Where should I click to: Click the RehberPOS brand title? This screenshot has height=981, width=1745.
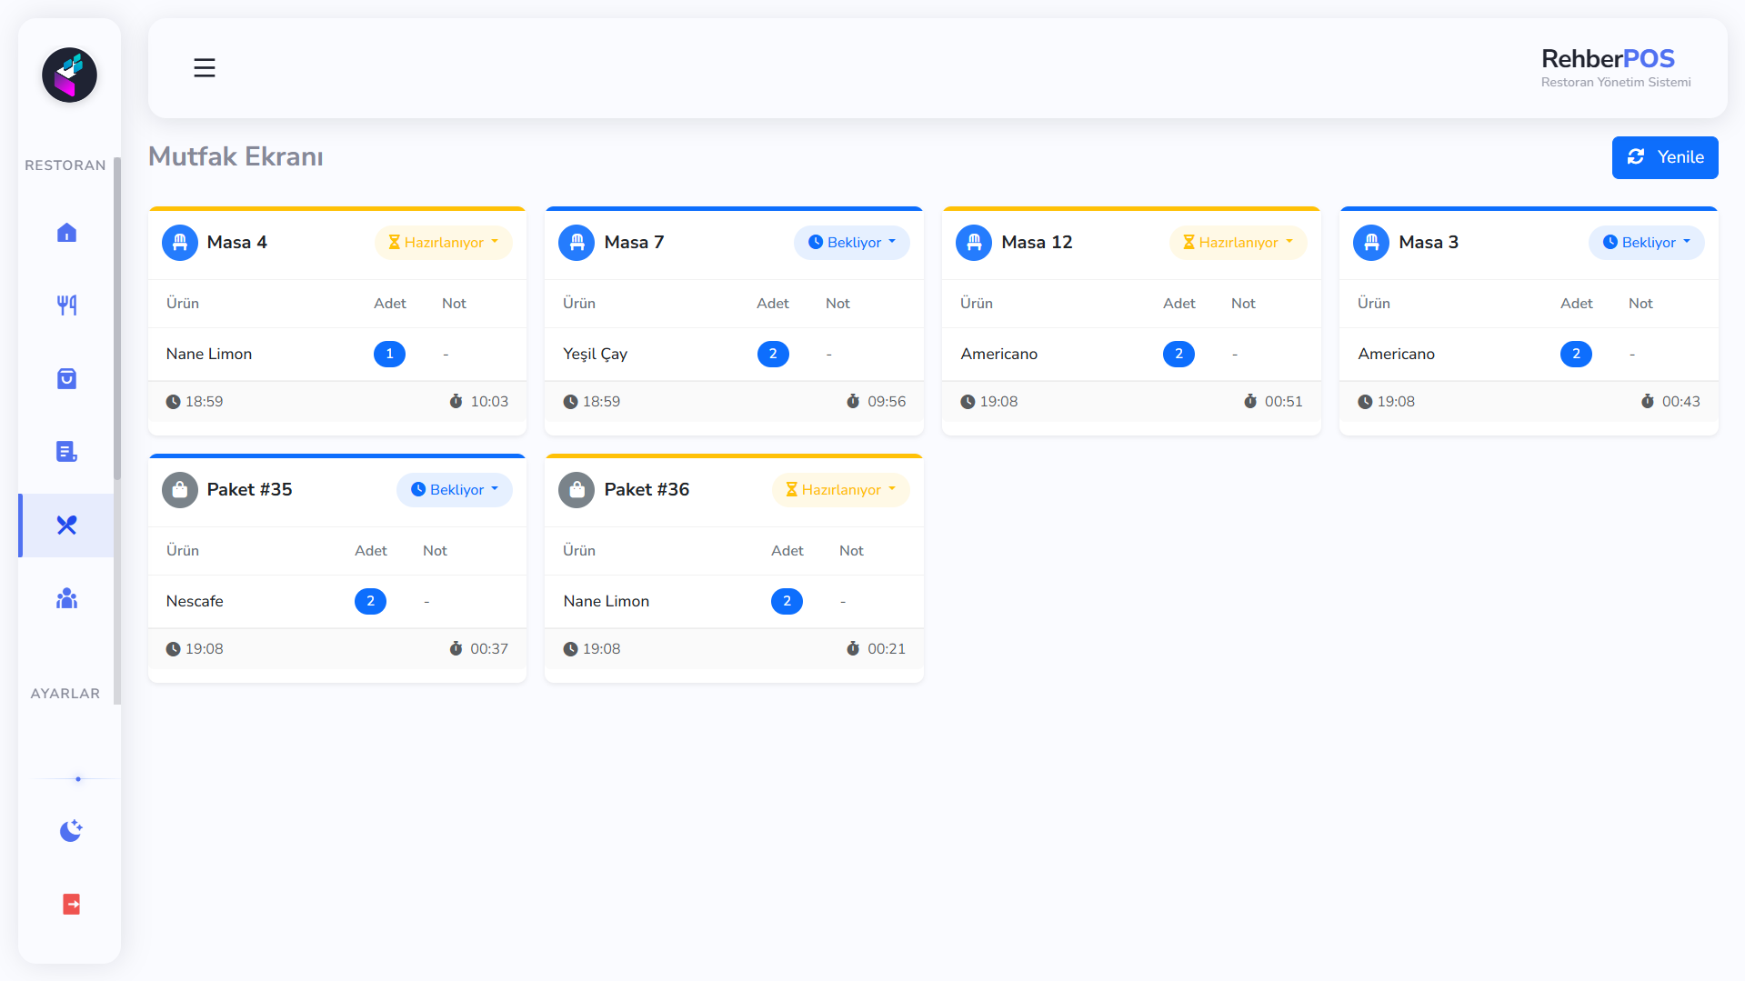point(1607,59)
